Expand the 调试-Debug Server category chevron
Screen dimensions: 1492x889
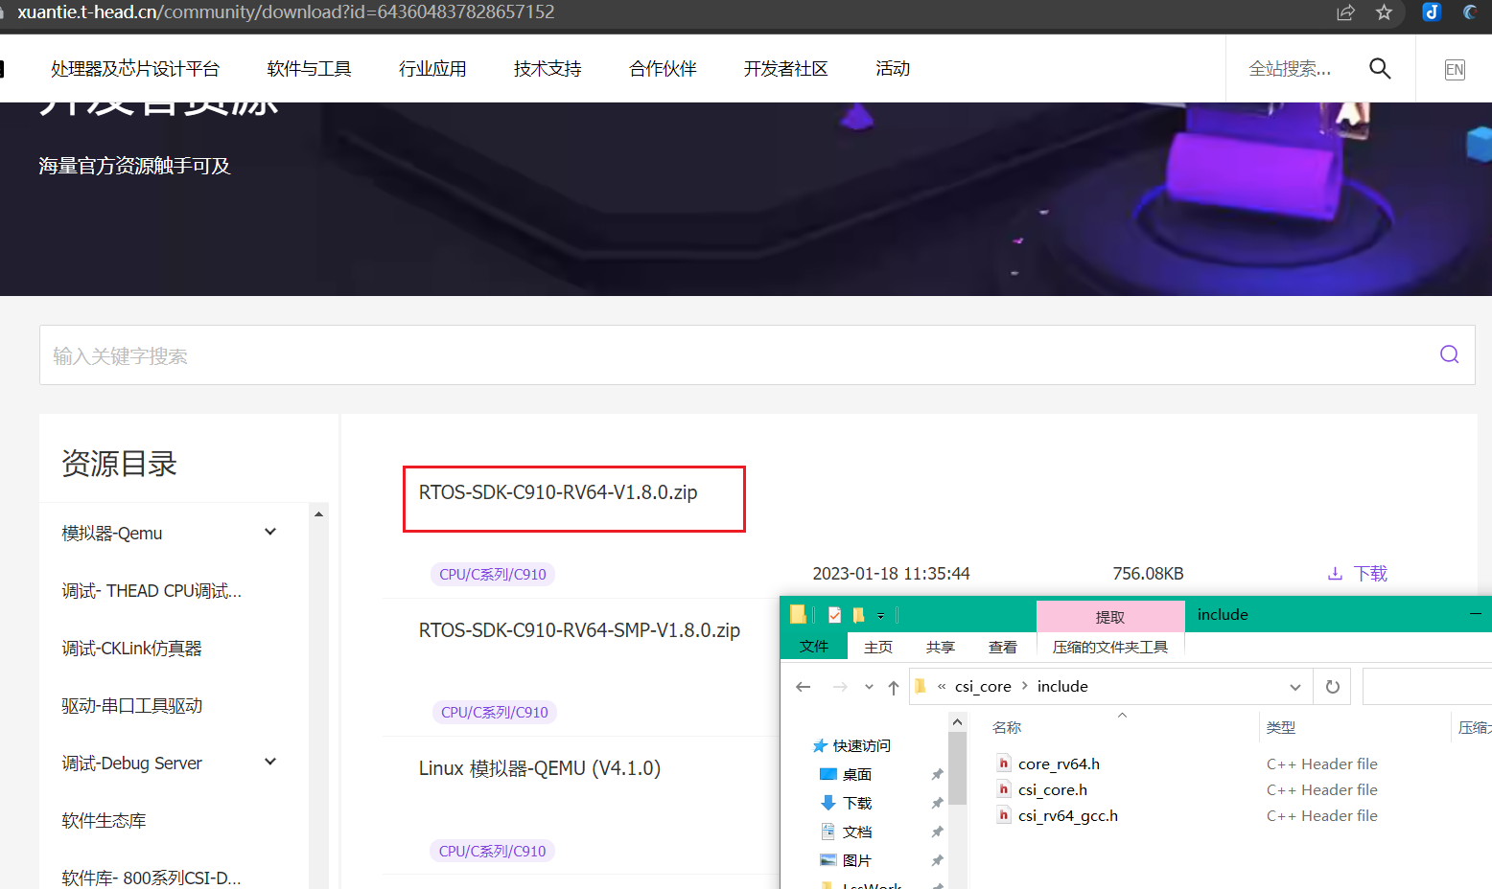point(270,762)
